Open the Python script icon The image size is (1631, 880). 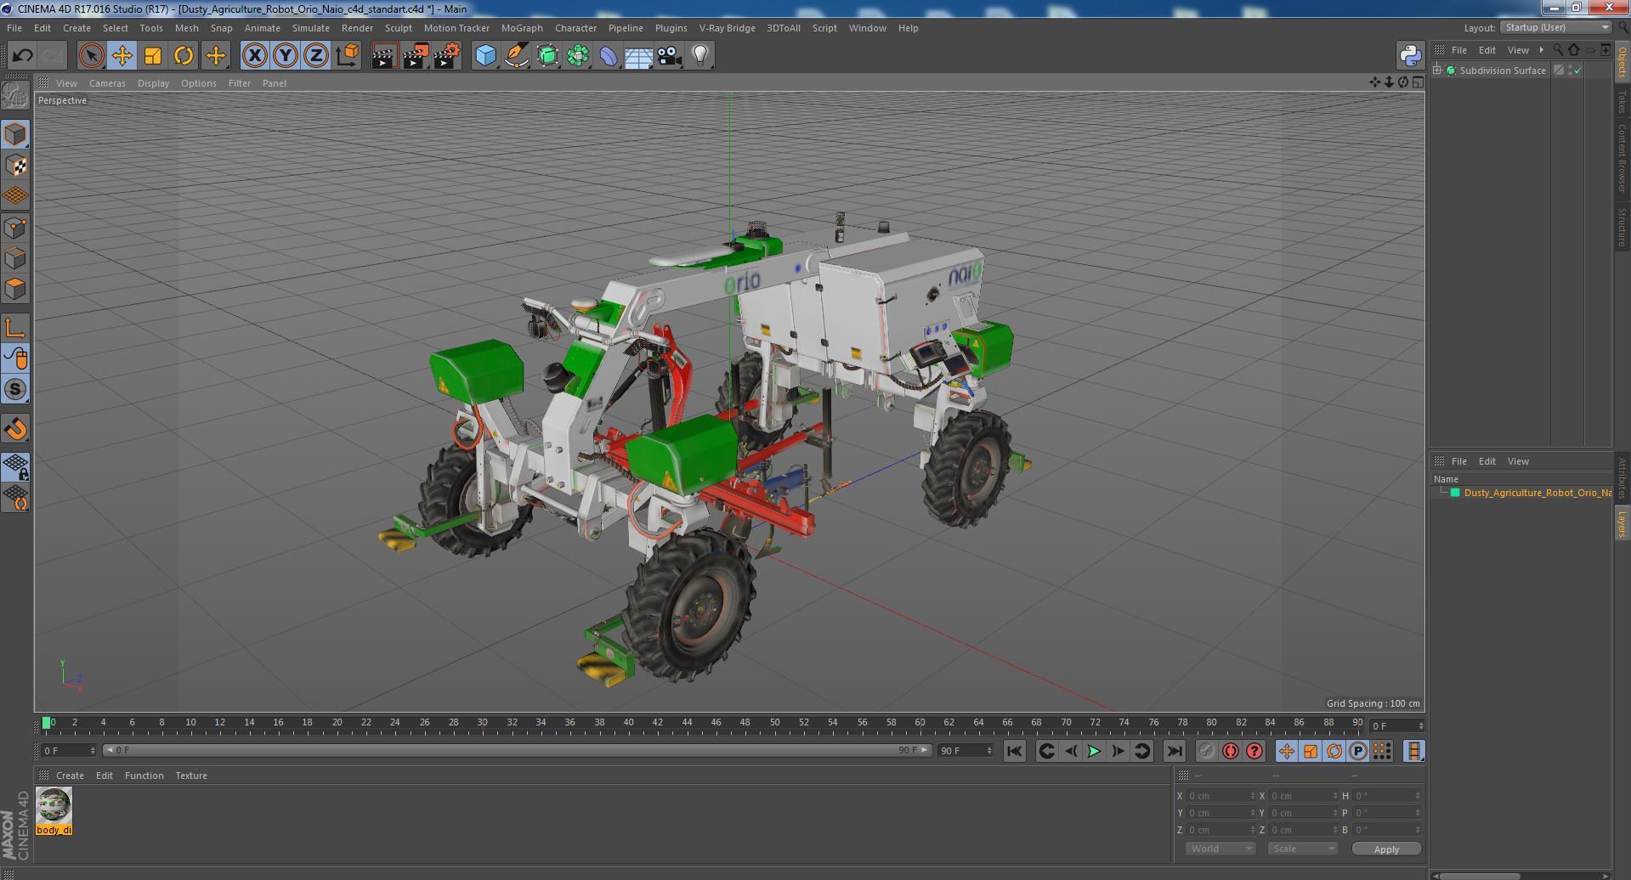point(1410,56)
